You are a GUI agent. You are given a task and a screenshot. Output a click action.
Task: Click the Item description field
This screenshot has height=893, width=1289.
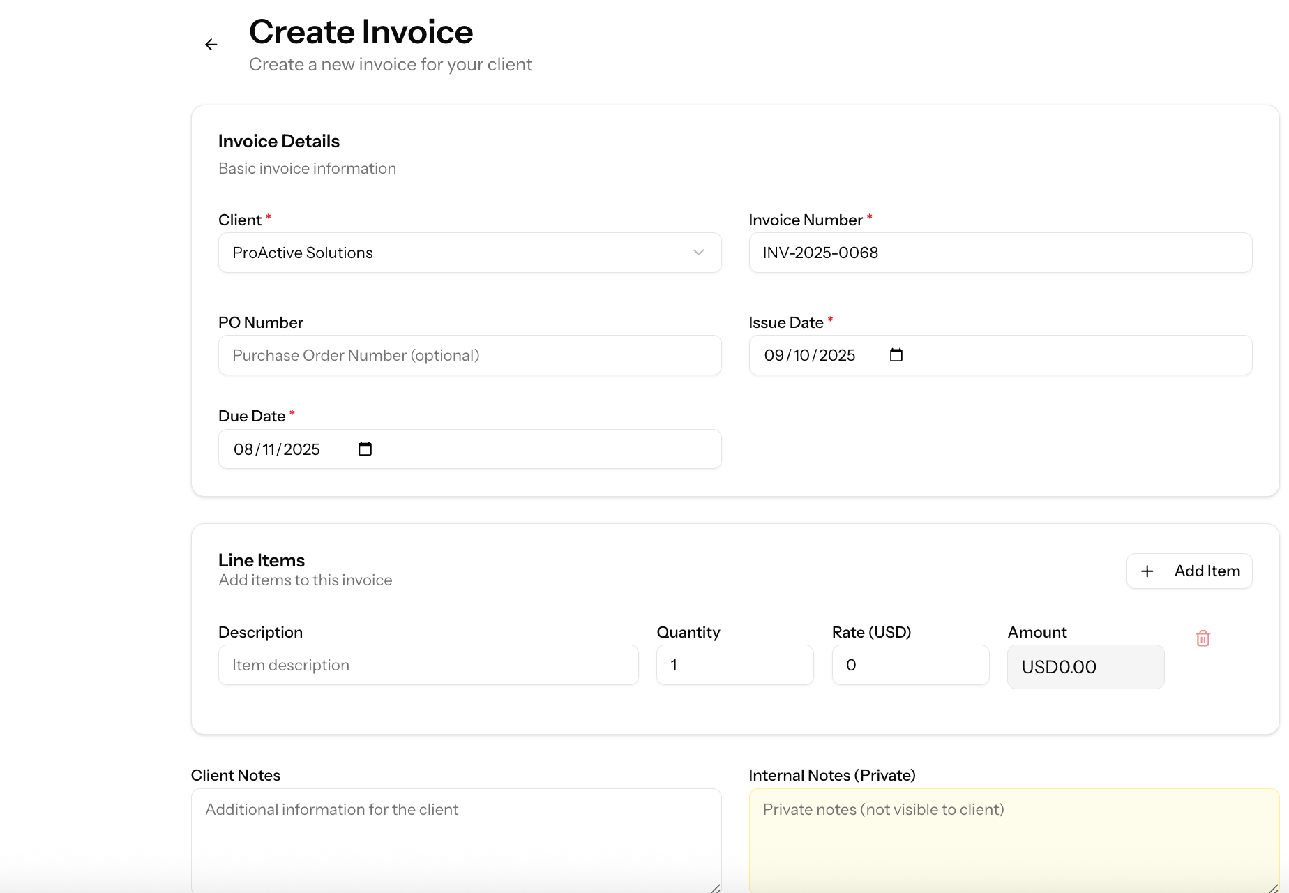click(428, 665)
